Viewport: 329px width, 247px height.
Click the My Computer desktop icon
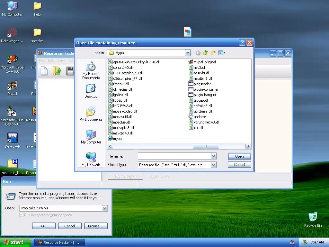click(x=12, y=9)
